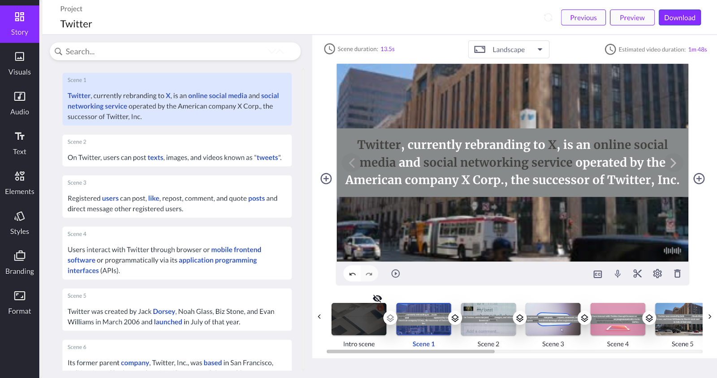Open the Visuals panel
Screen dimensions: 717x378
pyautogui.click(x=20, y=64)
